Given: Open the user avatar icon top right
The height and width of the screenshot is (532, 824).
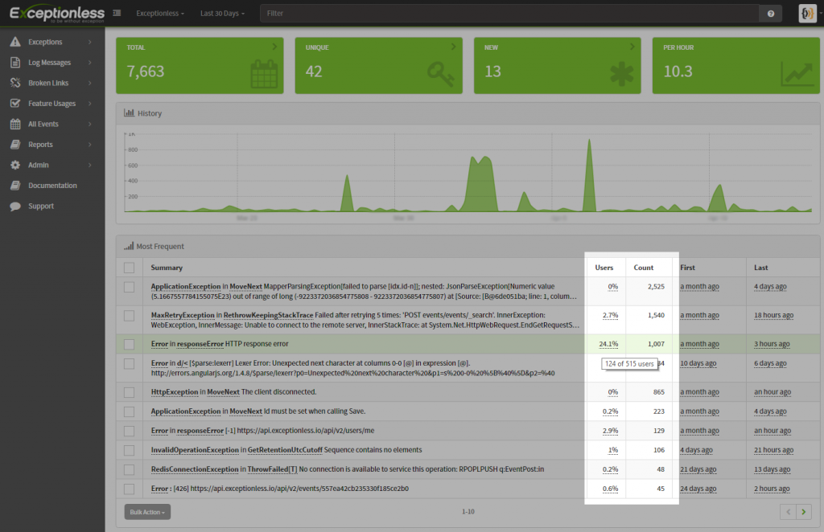Looking at the screenshot, I should click(807, 14).
